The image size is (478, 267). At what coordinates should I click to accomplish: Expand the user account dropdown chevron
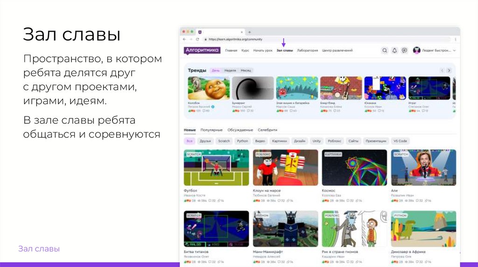coord(454,51)
